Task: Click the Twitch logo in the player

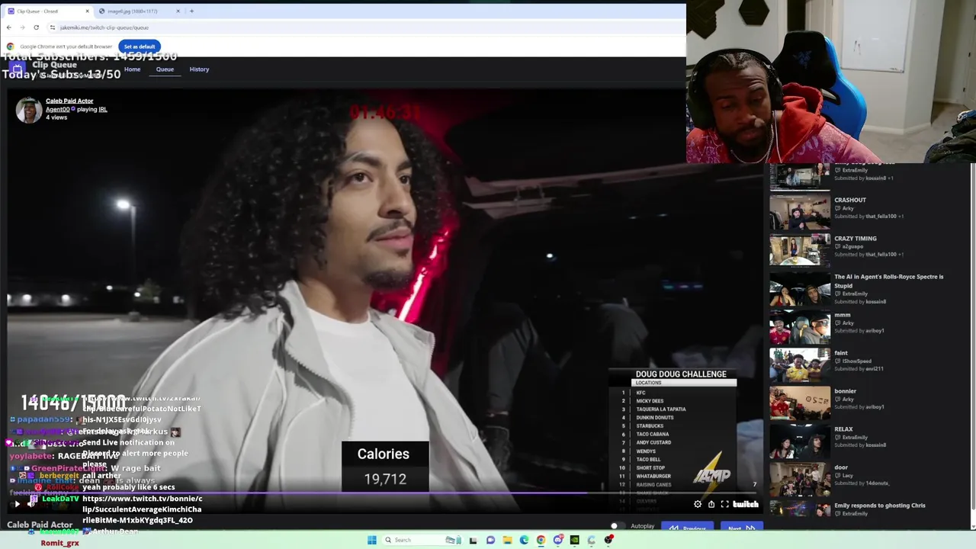Action: 746,504
